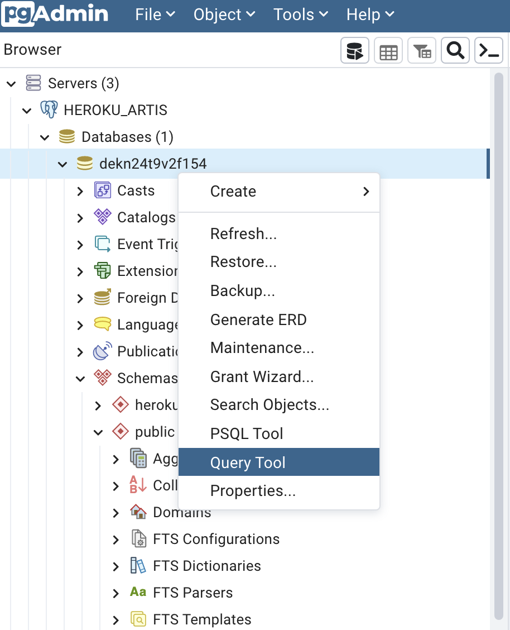
Task: Choose Generate ERD from context menu
Action: coord(279,319)
